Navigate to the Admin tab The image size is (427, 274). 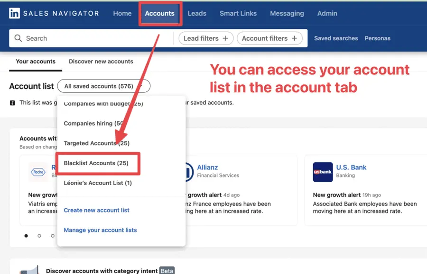click(x=327, y=13)
